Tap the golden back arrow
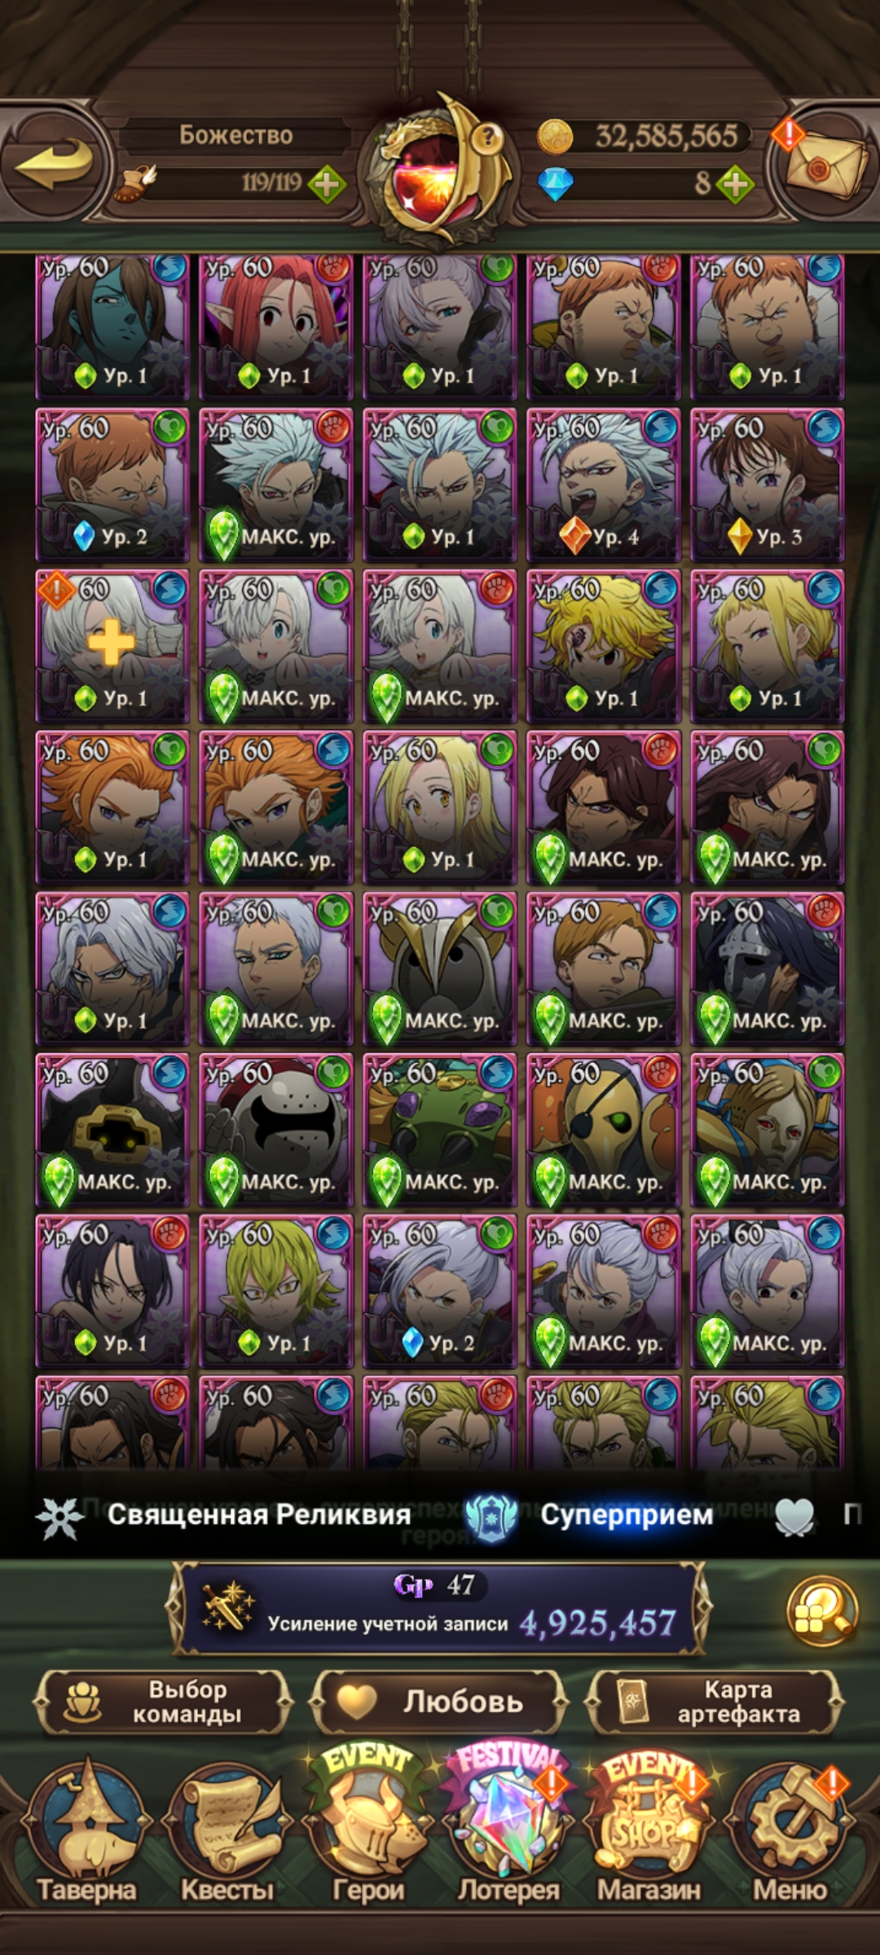Screen dimensions: 880x1955 55,163
